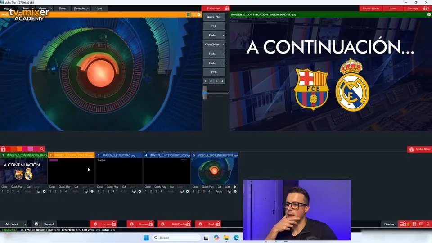
Task: Open output window settings gear icon
Action: point(429,14)
